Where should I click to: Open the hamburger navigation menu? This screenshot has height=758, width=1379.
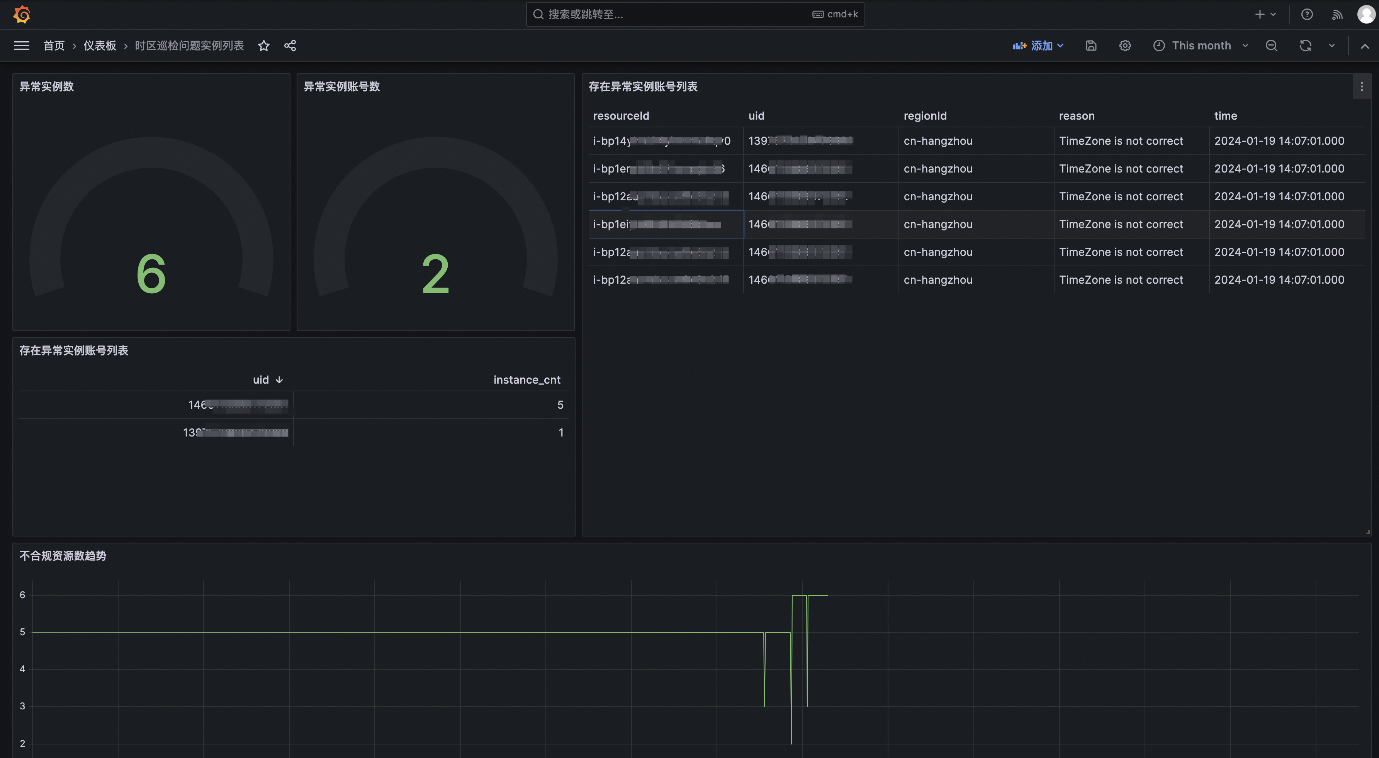(21, 46)
